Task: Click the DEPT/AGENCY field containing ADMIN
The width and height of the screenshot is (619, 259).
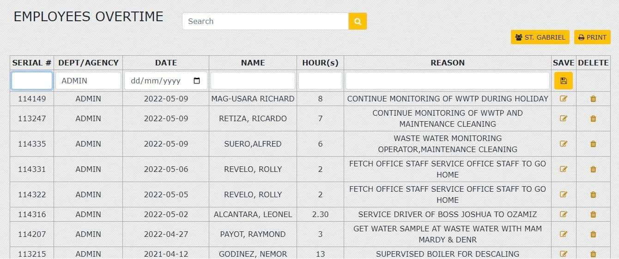Action: pos(88,81)
